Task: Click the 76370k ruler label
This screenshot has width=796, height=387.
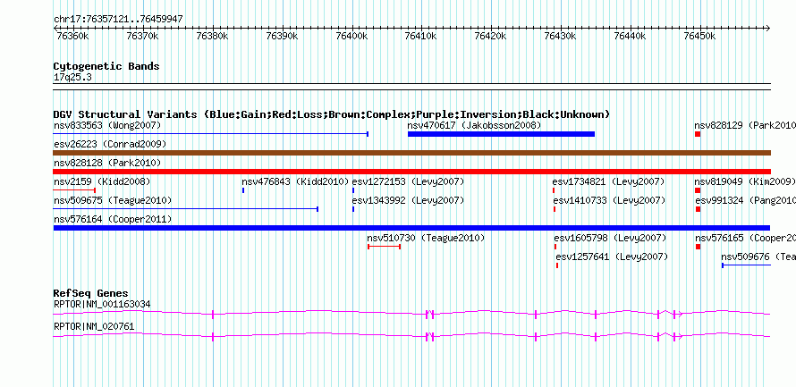Action: 143,36
